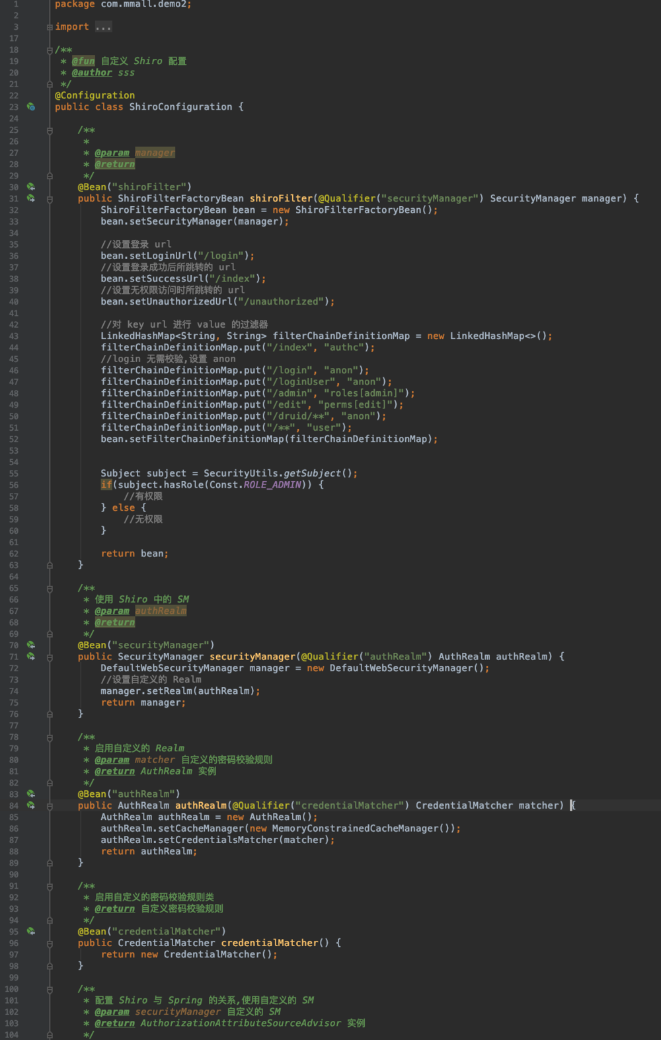
Task: Collapse the Javadoc starting at line 25
Action: pos(50,130)
